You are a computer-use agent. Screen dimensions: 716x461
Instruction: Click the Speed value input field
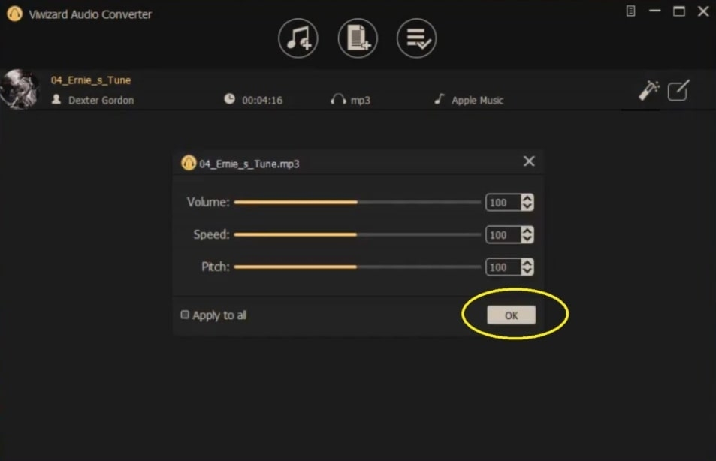click(503, 235)
